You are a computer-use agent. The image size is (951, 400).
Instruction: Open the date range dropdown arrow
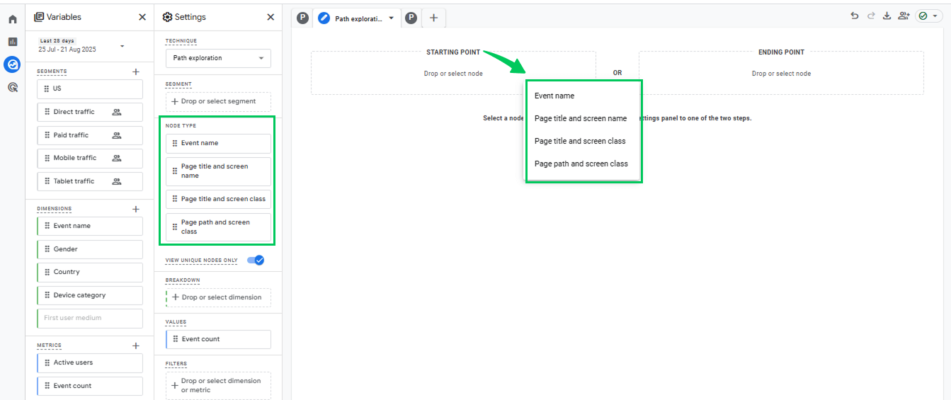click(122, 46)
